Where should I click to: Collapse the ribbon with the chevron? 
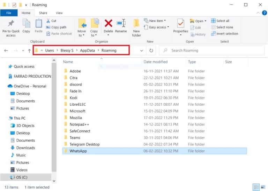(258, 13)
